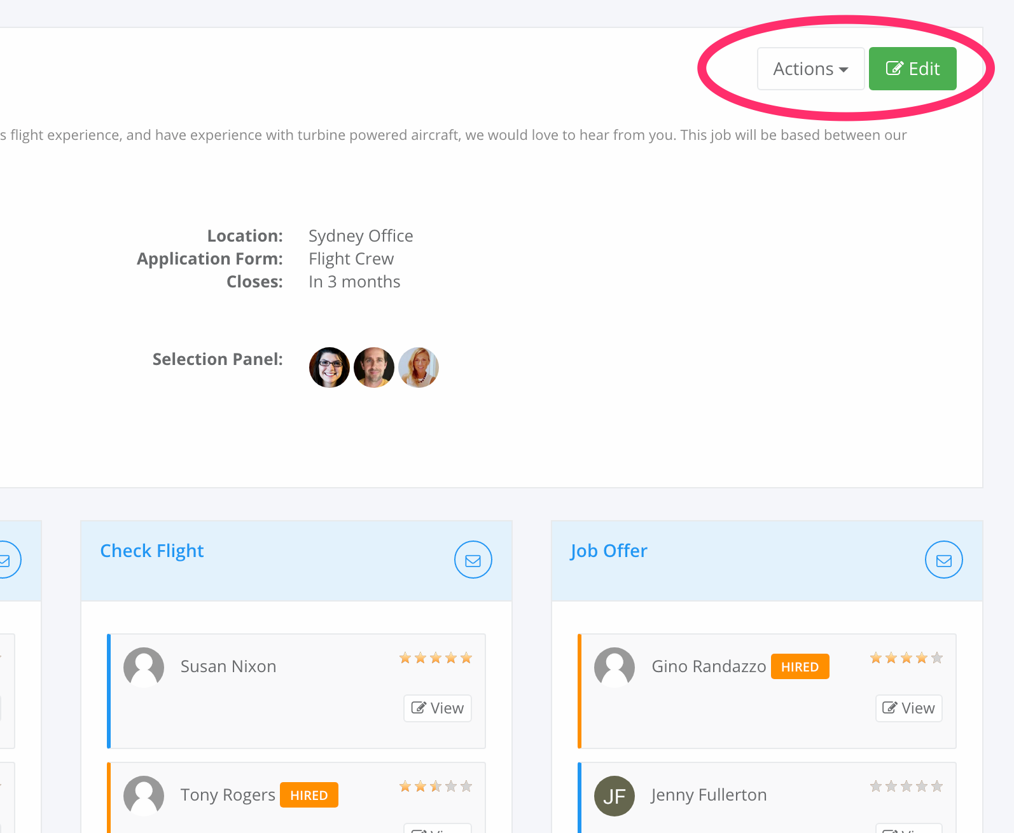Select Susan Nixon's name

[228, 666]
